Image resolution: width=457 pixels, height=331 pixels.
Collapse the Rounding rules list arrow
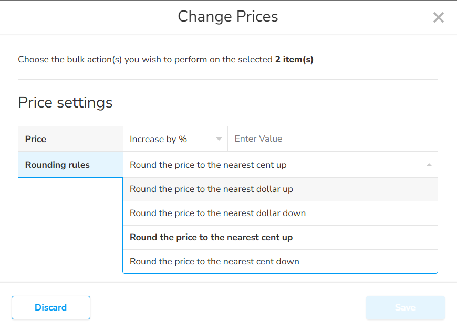429,165
